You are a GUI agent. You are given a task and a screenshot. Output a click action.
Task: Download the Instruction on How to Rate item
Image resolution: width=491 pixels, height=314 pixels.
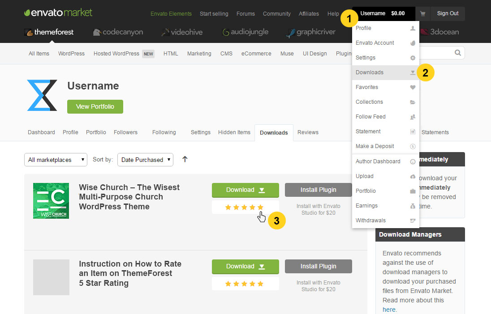[x=245, y=267]
